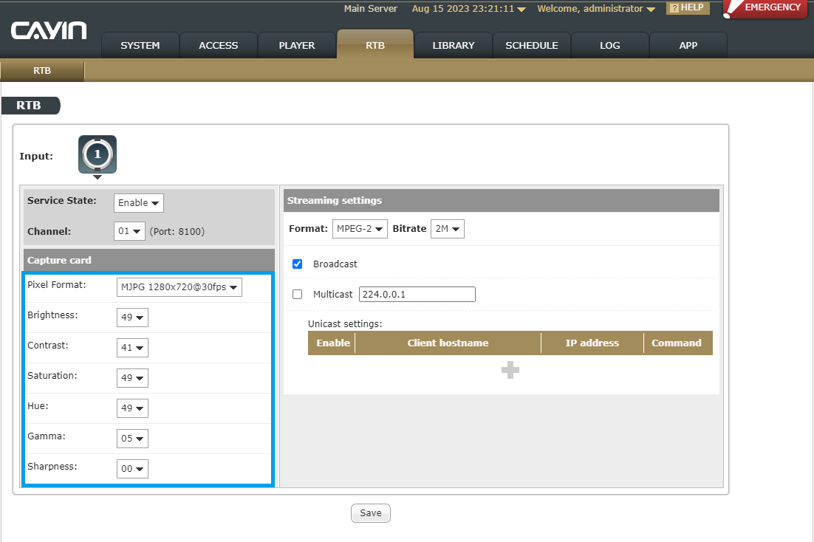Image resolution: width=814 pixels, height=542 pixels.
Task: Open the Gamma dropdown
Action: (x=132, y=438)
